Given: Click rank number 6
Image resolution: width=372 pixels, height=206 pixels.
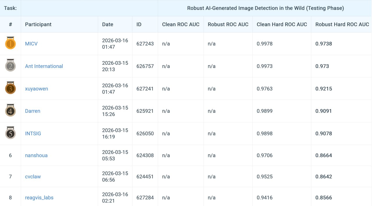Looking at the screenshot, I should [x=10, y=155].
